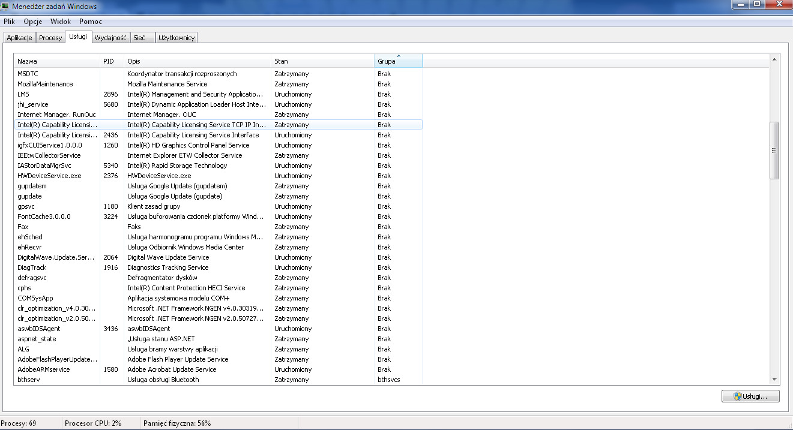Sort by the Nazwa column header
Image resolution: width=793 pixels, height=430 pixels.
[x=57, y=61]
